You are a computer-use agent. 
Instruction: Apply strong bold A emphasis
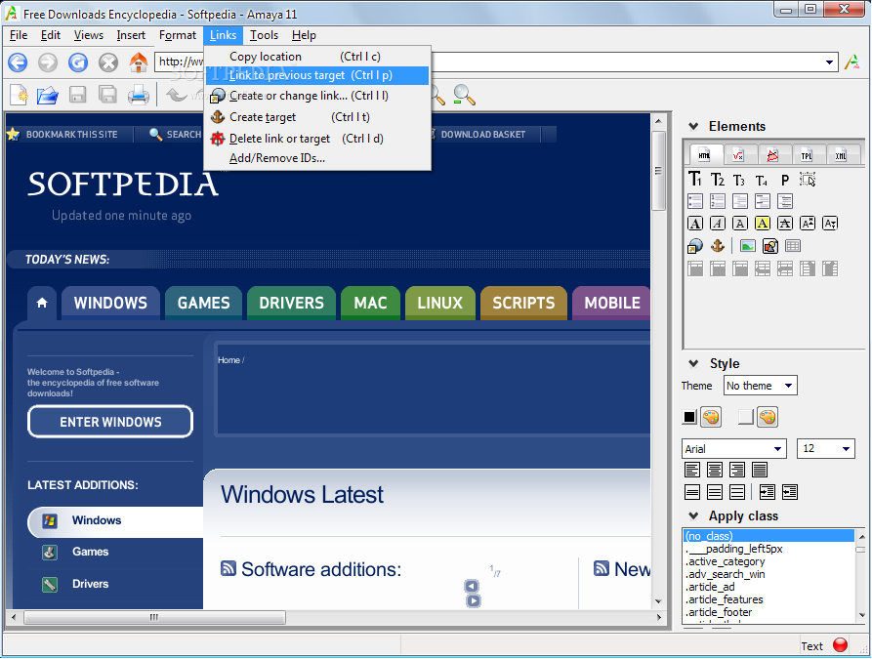pyautogui.click(x=695, y=224)
